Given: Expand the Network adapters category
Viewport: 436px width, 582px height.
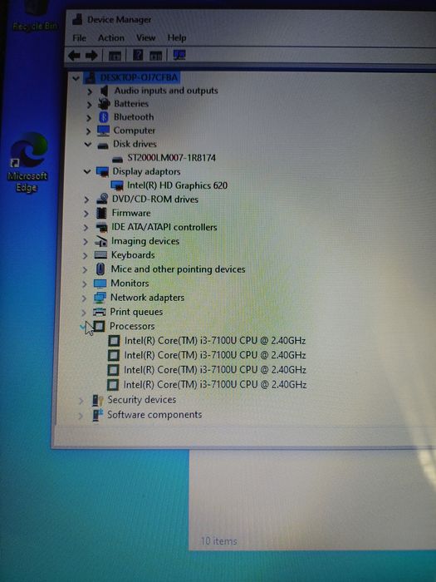Looking at the screenshot, I should pos(84,298).
